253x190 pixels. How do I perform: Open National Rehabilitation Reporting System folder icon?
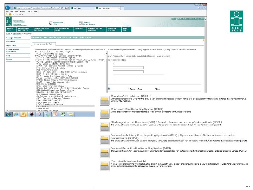105,153
